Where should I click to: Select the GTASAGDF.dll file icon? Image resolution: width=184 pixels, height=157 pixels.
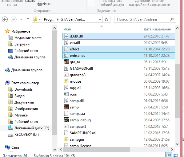tap(66, 69)
